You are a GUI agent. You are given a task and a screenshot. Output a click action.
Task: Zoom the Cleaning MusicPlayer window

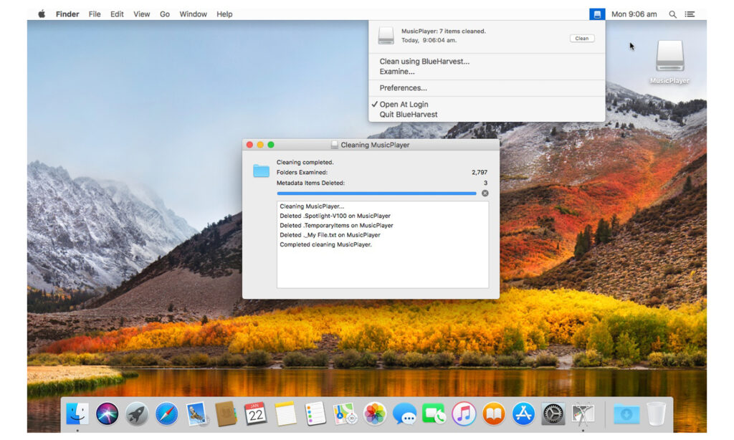(270, 145)
